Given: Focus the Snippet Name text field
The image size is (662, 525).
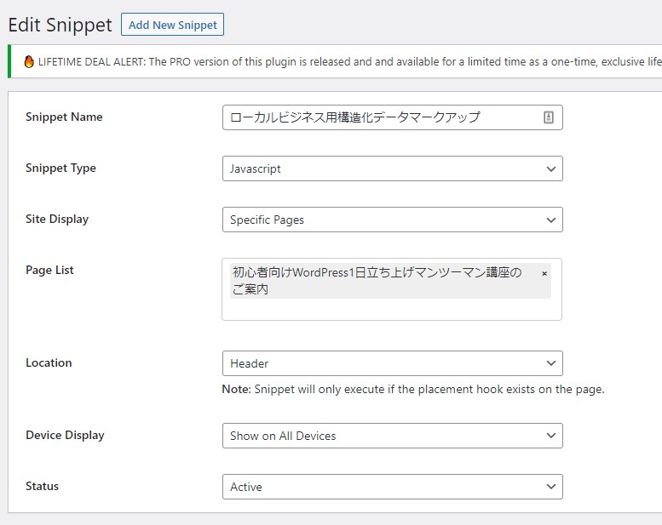Looking at the screenshot, I should point(379,117).
